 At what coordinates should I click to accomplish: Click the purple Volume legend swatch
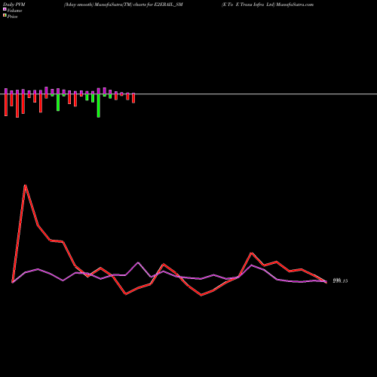click(5, 10)
